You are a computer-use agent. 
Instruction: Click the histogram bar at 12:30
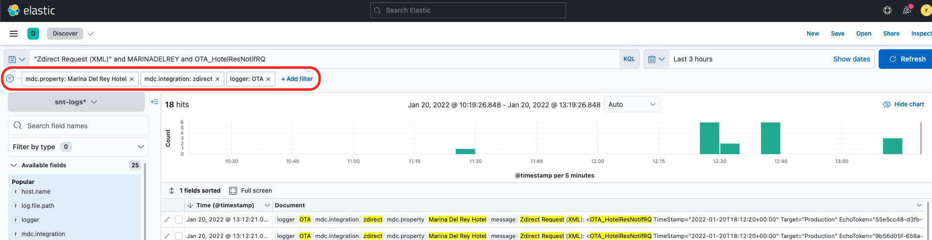tap(710, 138)
